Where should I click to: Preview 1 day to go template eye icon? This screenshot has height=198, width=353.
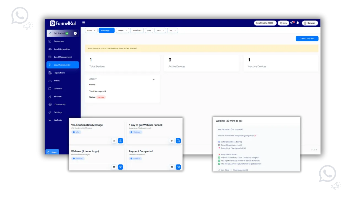tap(172, 141)
